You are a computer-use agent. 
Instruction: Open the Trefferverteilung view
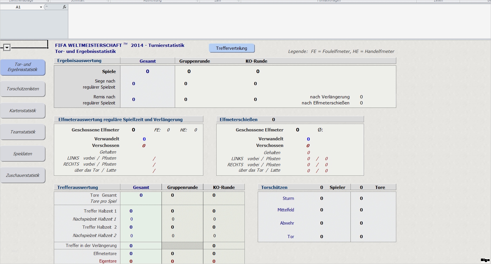tap(232, 48)
